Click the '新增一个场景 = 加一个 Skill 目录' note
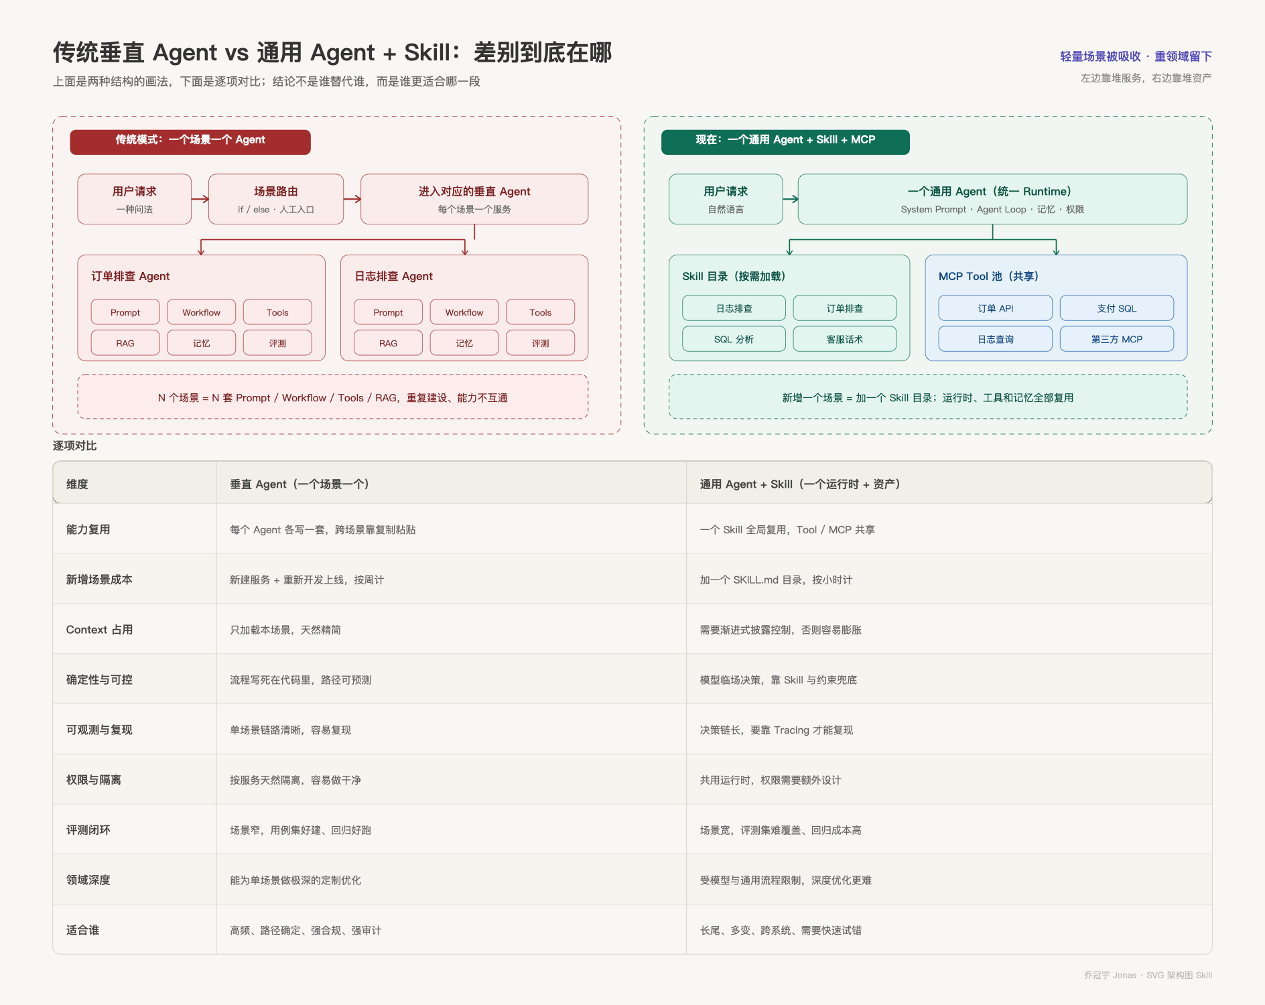Viewport: 1265px width, 1005px height. pyautogui.click(x=928, y=397)
